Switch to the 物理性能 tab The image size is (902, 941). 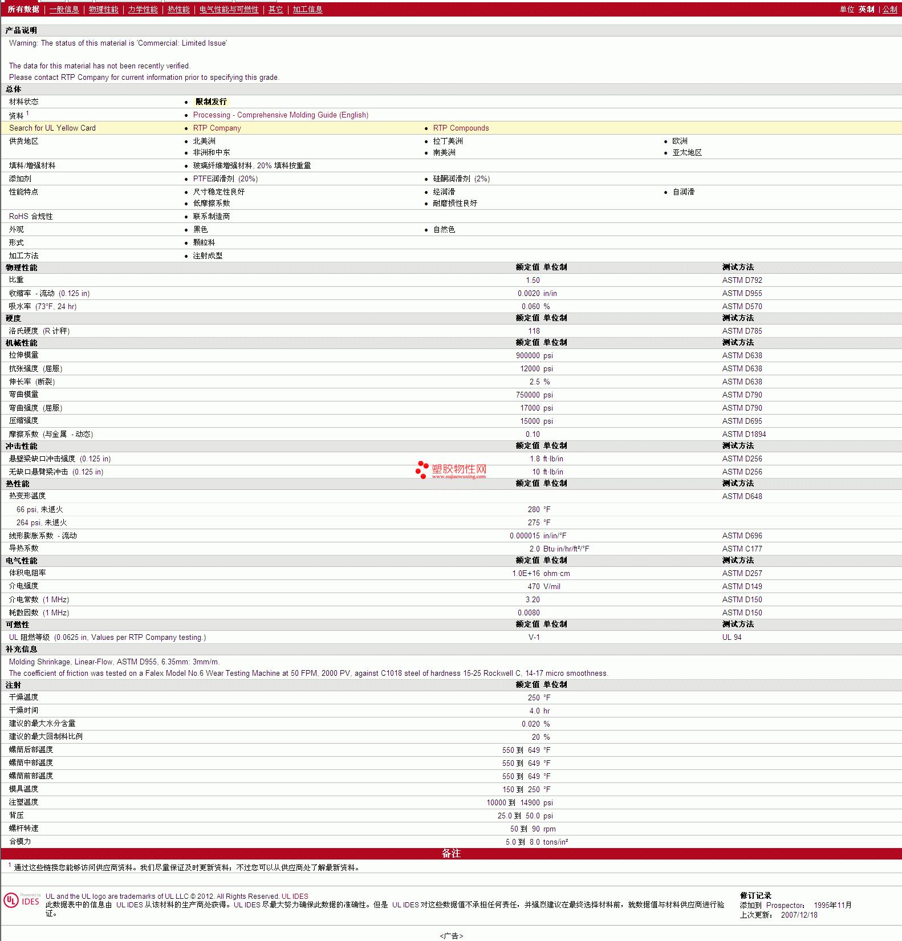click(103, 9)
